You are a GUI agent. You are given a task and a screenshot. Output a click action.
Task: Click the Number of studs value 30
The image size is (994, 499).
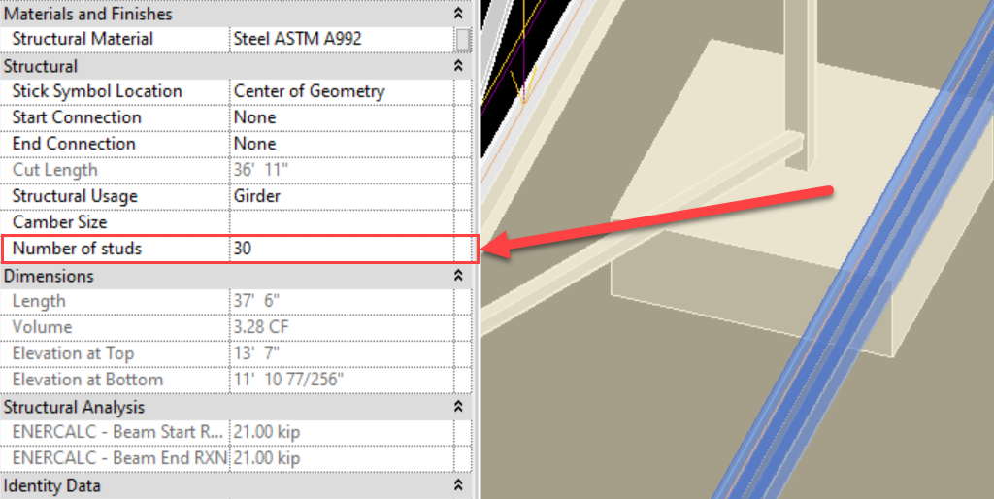tap(340, 249)
